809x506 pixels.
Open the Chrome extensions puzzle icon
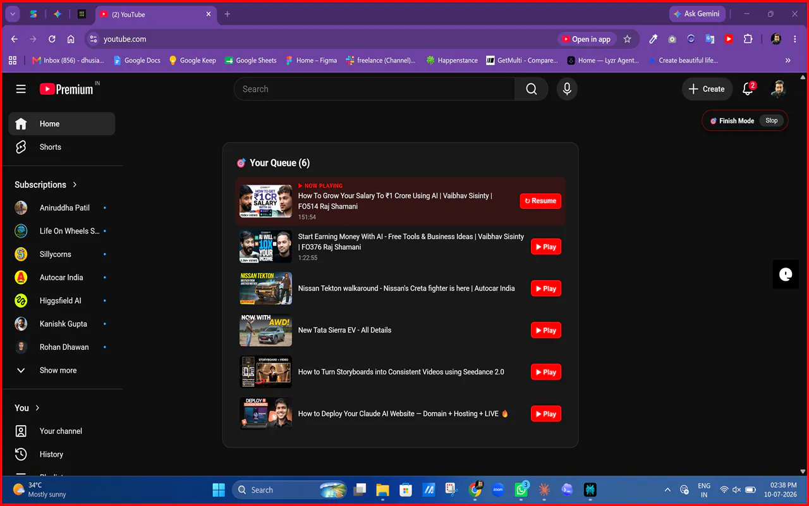(x=748, y=39)
